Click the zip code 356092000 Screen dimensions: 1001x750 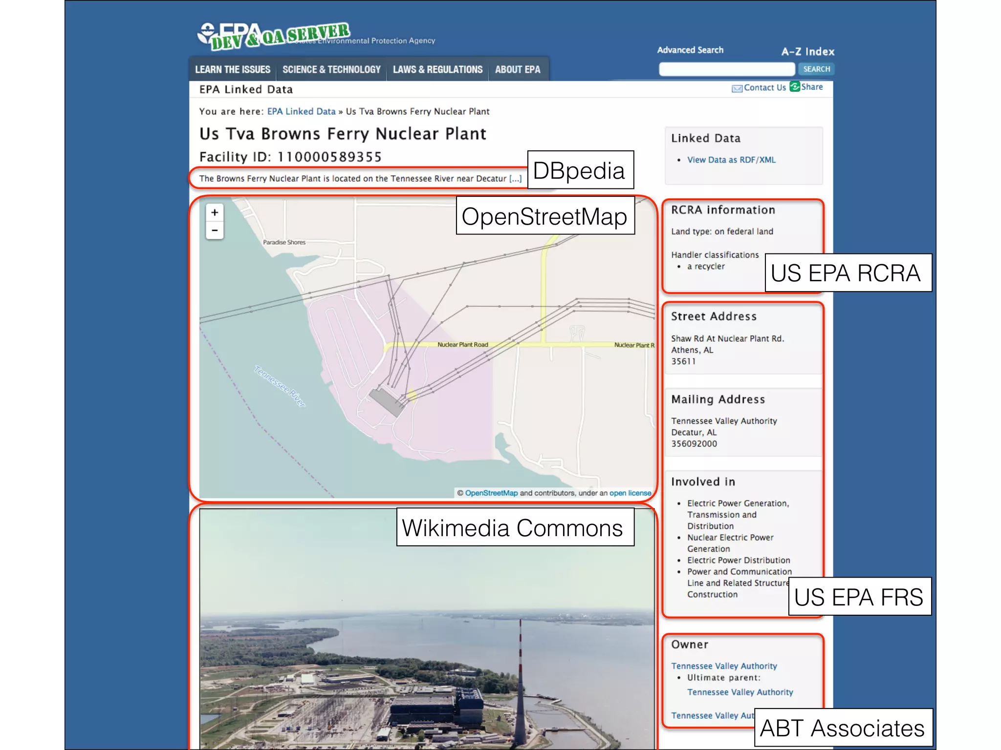[x=694, y=444]
